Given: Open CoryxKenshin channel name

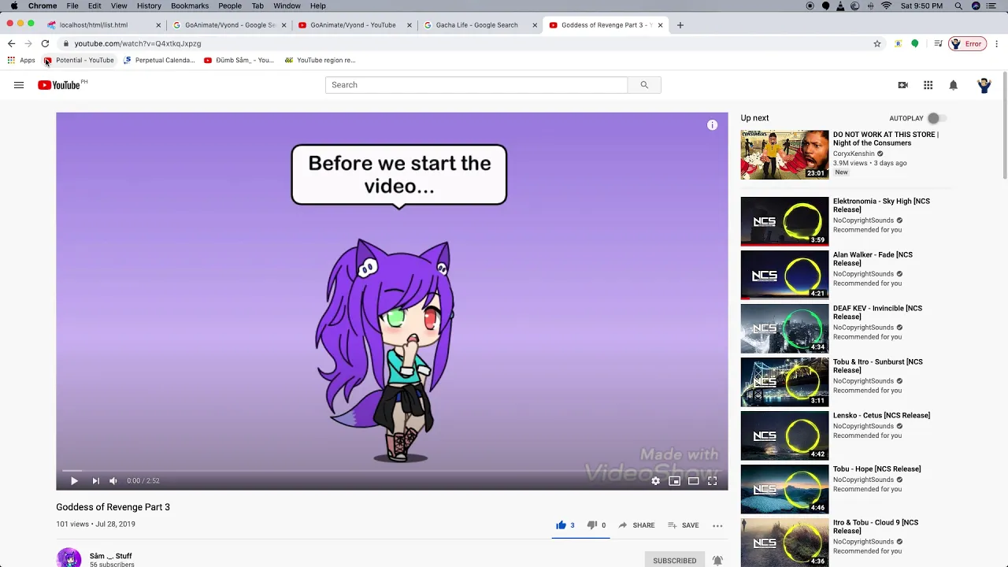Looking at the screenshot, I should [854, 154].
